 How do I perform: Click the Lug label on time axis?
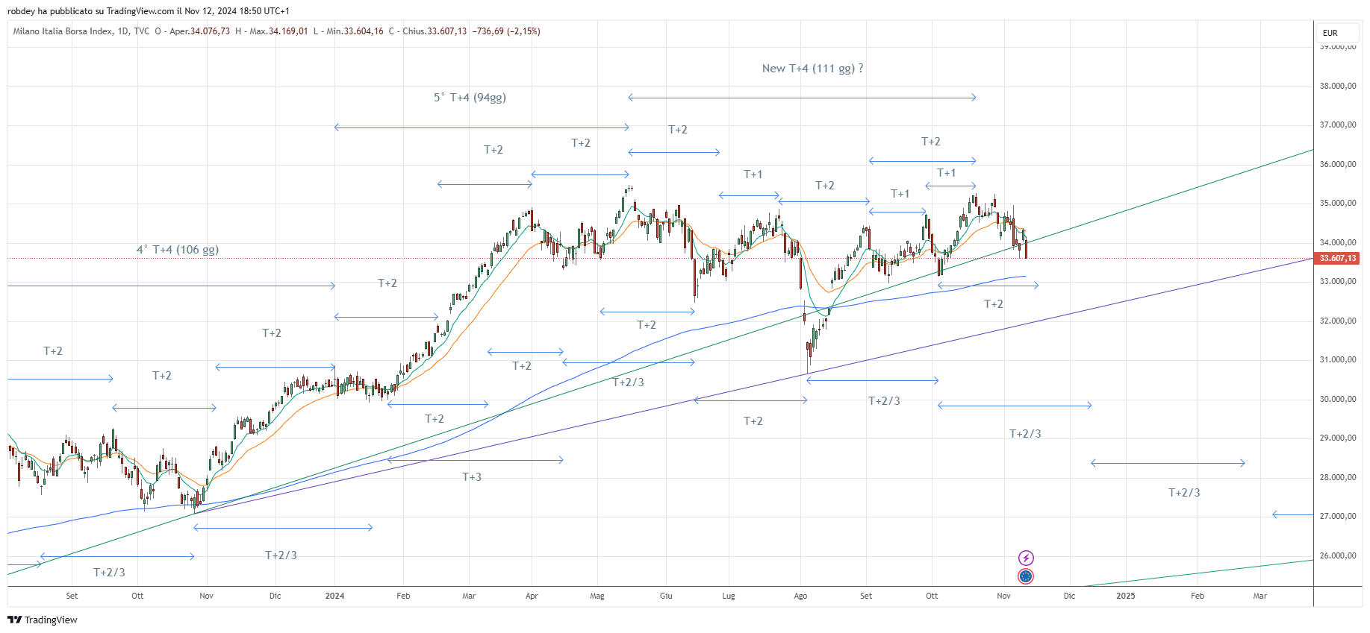[x=729, y=596]
